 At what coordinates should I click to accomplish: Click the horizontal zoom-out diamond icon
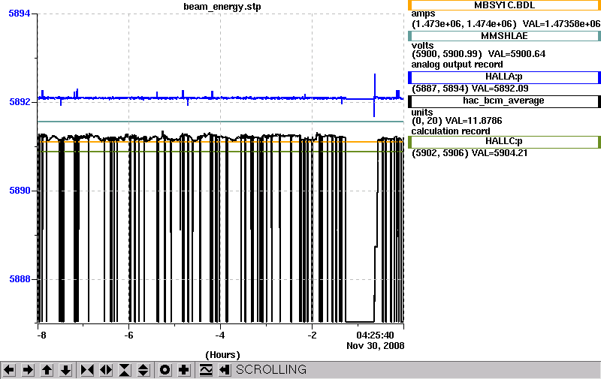coord(106,370)
